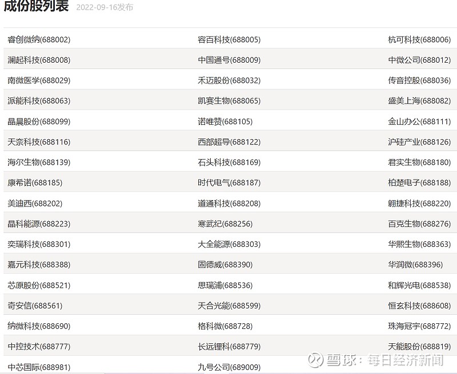Select 容百科技(688005) in the list
The image size is (457, 374).
(229, 39)
